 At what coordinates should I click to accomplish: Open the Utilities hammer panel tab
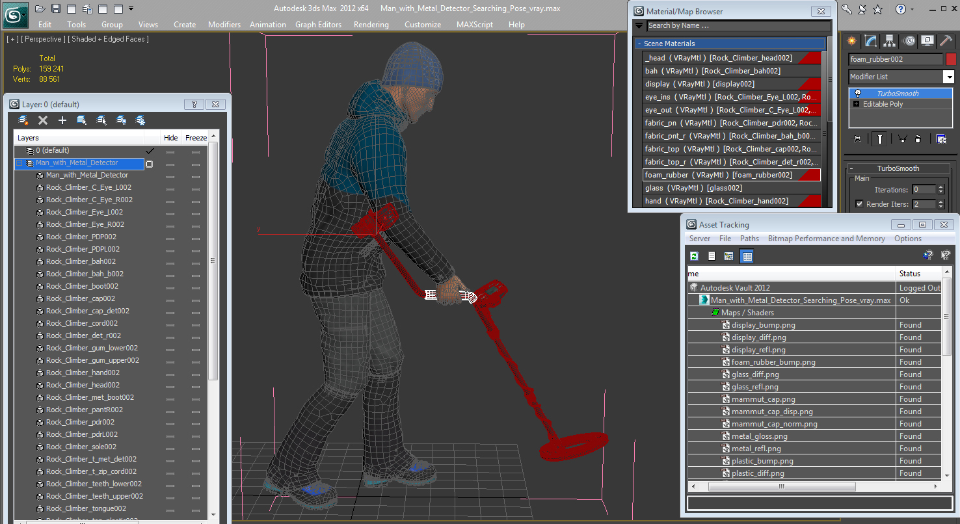pos(947,41)
